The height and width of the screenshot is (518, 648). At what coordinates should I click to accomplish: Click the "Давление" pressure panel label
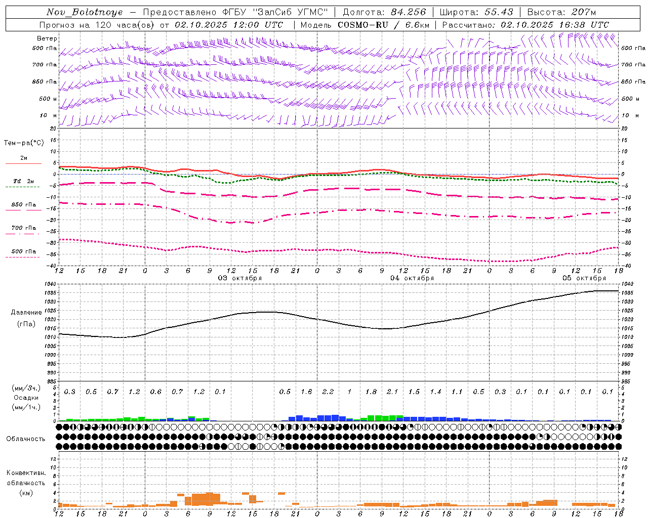26,313
